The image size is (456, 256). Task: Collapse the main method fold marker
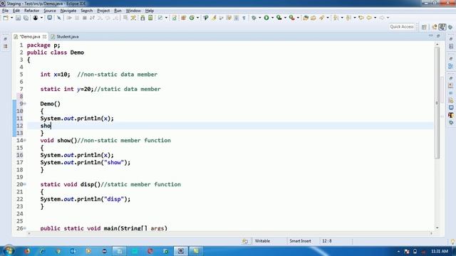pyautogui.click(x=25, y=228)
